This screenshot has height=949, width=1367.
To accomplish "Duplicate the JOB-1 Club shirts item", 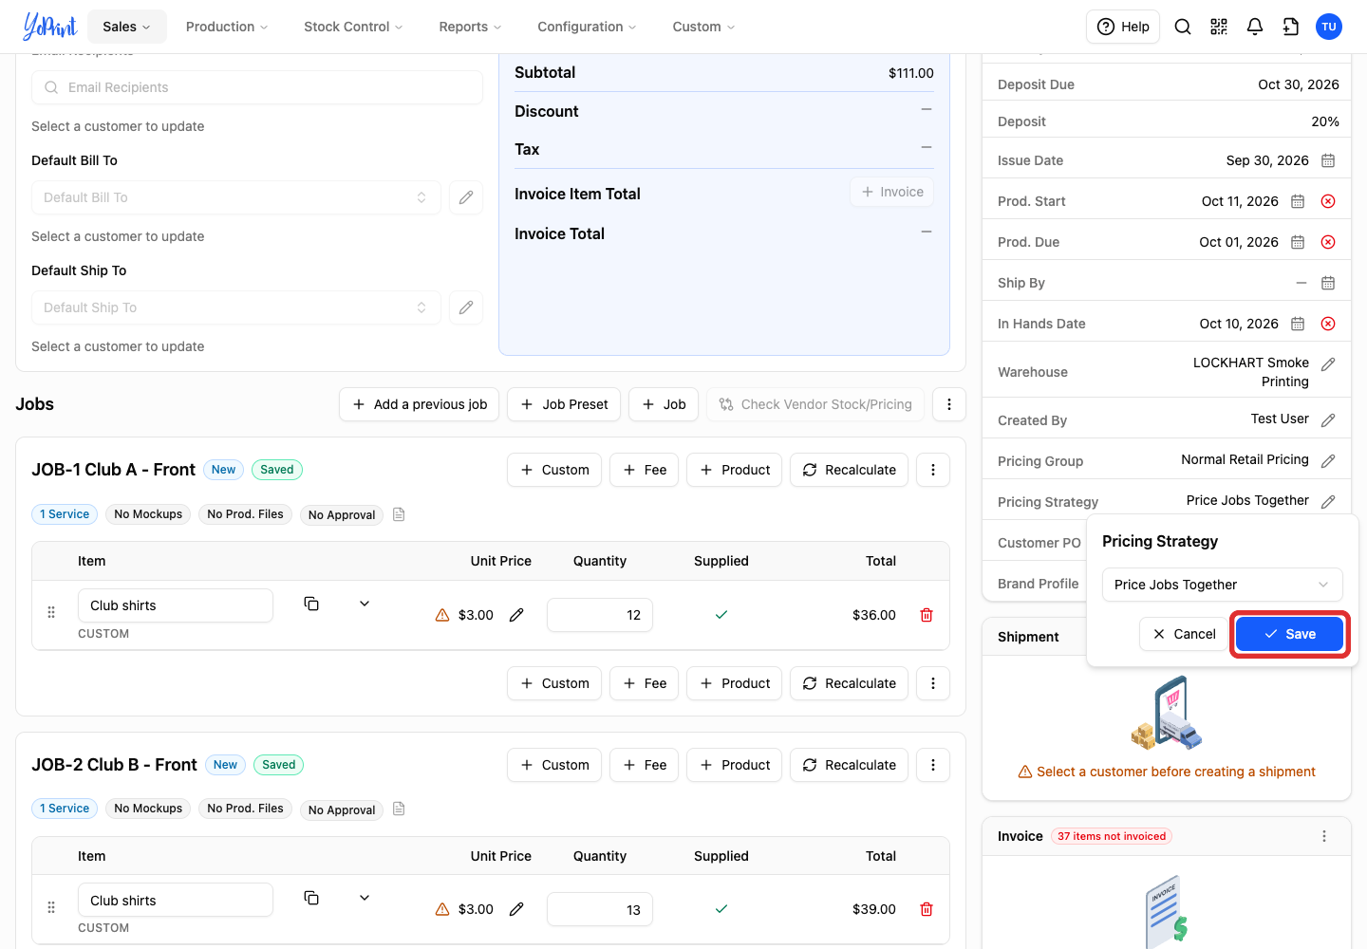I will coord(311,604).
